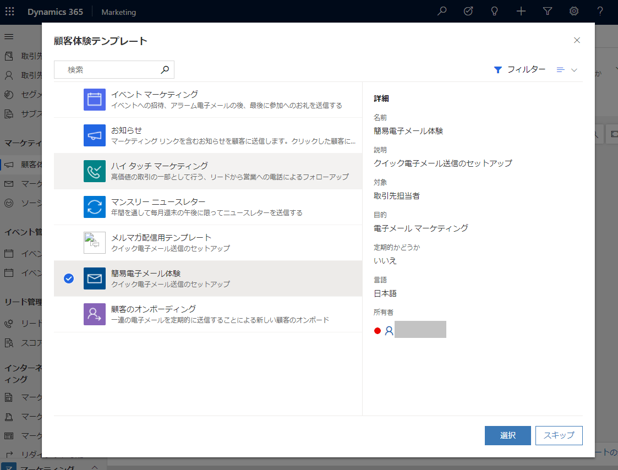
Task: Click the 選択 button
Action: (507, 435)
